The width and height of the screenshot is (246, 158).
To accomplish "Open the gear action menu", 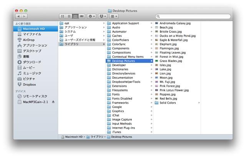I will (x=92, y=17).
